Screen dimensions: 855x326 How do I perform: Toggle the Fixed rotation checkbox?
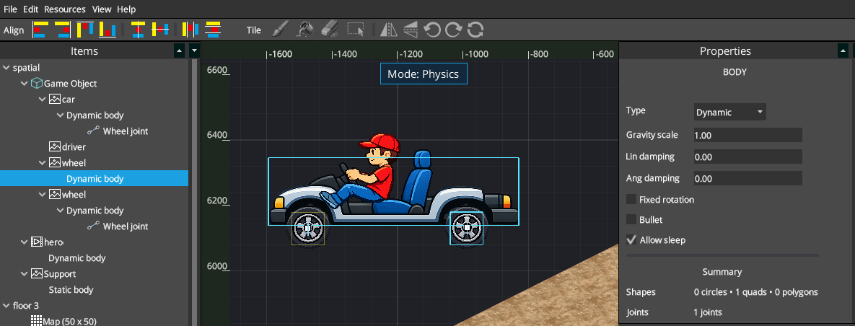(x=631, y=200)
